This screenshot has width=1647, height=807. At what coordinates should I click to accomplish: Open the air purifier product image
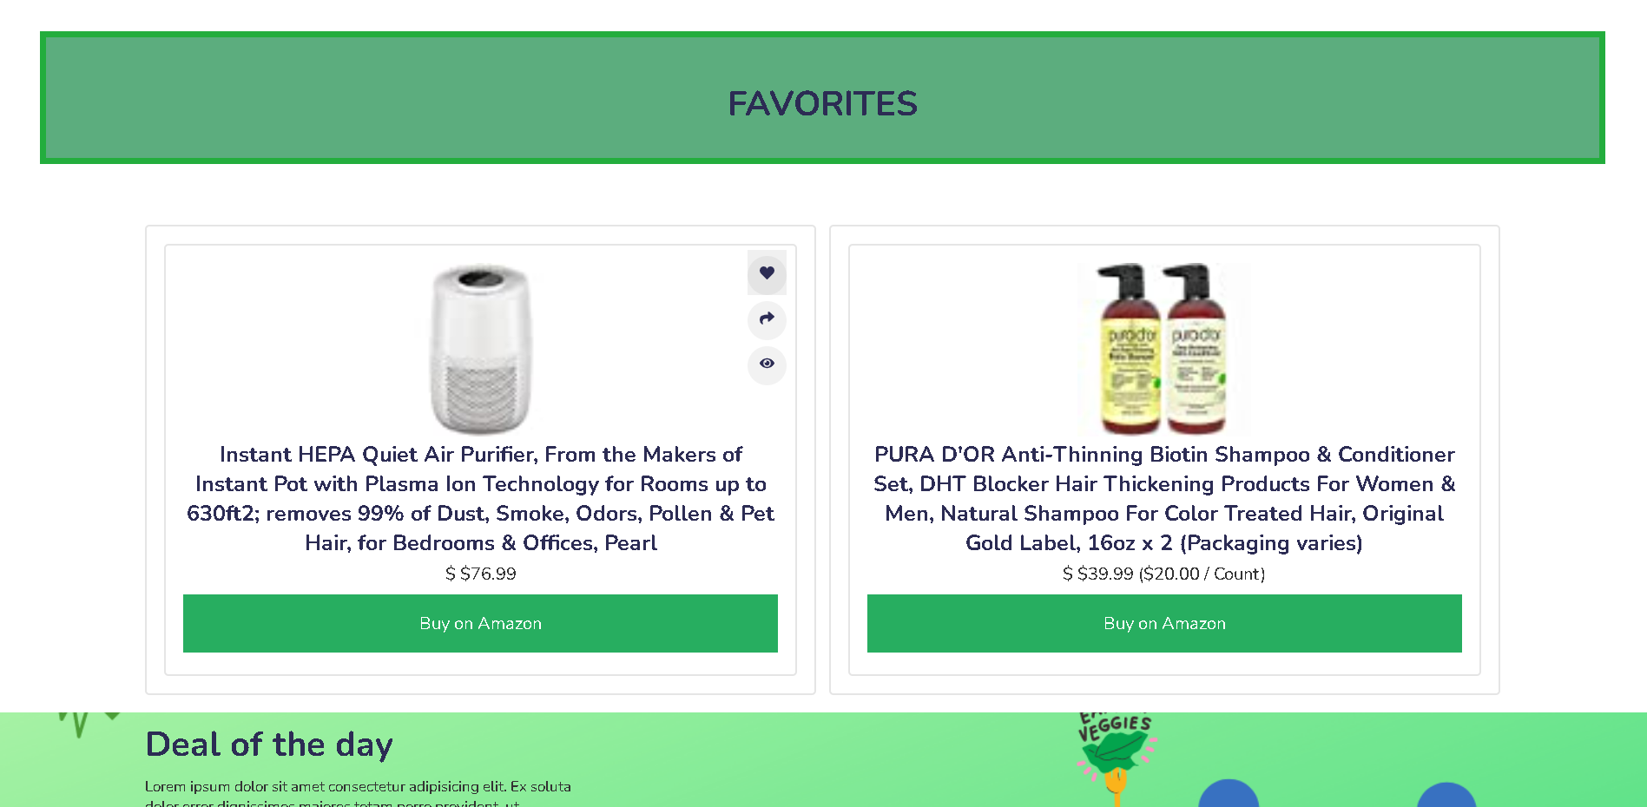(480, 349)
